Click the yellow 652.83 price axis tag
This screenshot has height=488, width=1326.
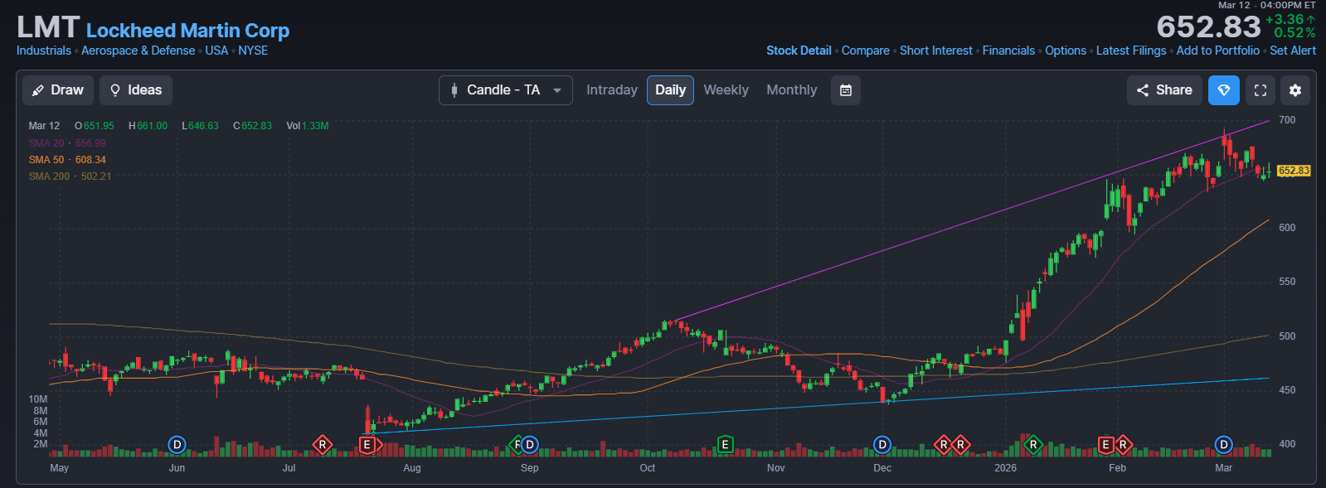pos(1294,171)
